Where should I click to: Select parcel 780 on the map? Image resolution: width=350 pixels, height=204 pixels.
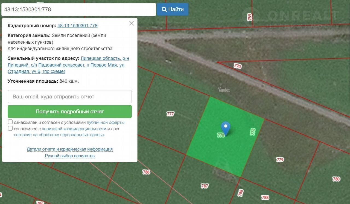click(x=336, y=179)
